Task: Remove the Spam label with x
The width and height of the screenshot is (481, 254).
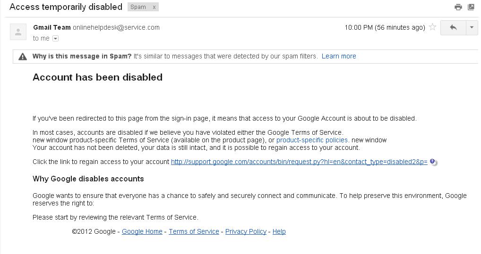Action: coord(154,7)
